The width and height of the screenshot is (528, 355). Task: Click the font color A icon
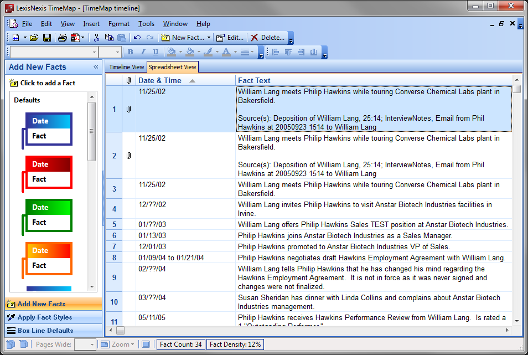coord(226,52)
